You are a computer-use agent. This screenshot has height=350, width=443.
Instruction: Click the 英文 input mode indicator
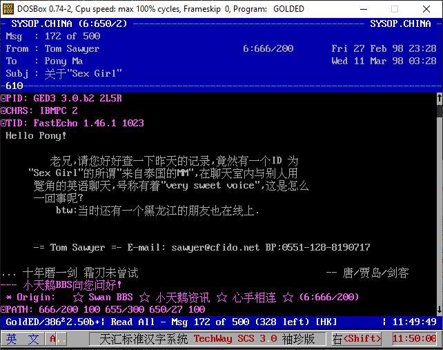(x=23, y=339)
